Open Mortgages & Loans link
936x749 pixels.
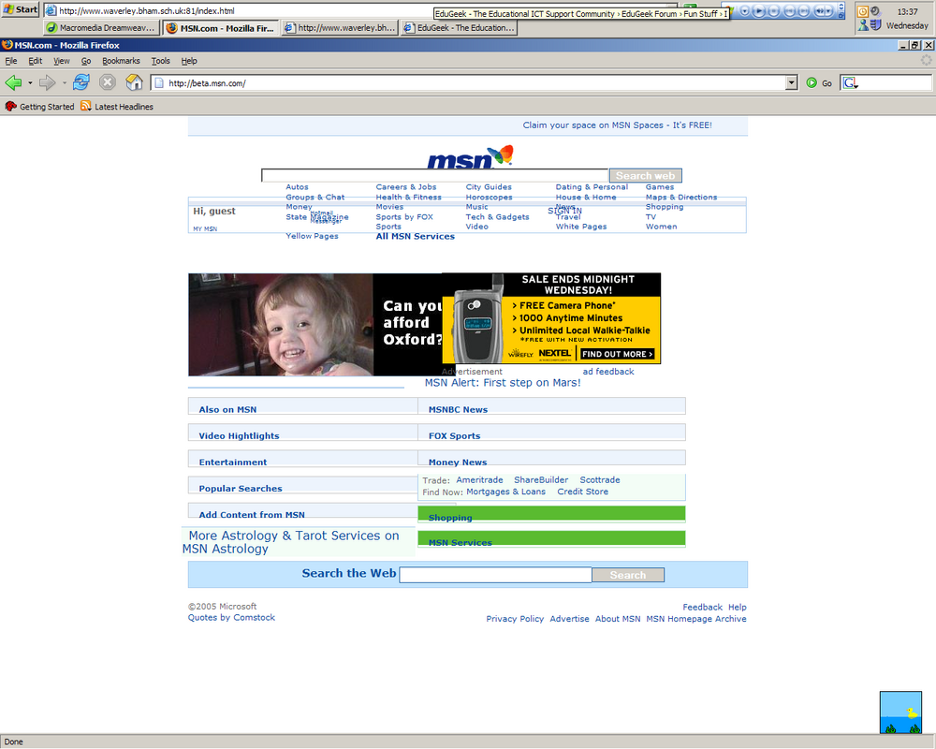tap(505, 492)
